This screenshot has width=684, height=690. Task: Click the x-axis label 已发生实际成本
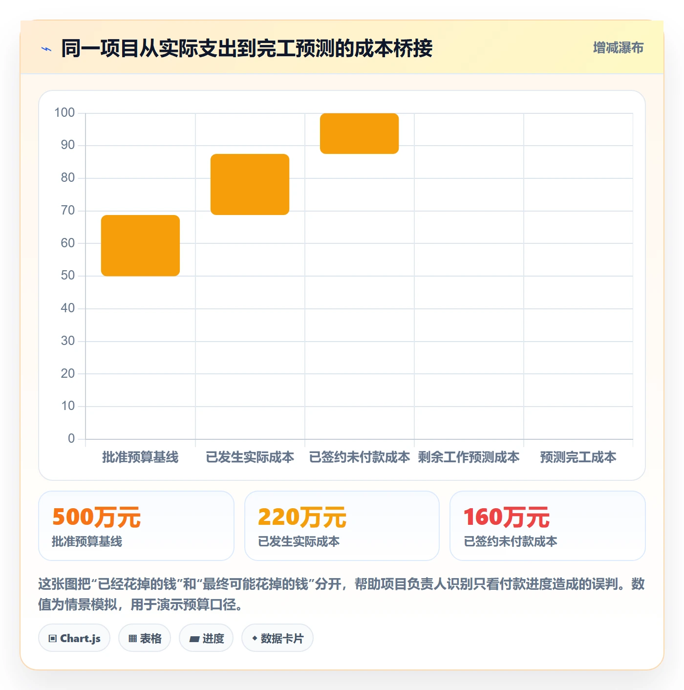click(250, 457)
